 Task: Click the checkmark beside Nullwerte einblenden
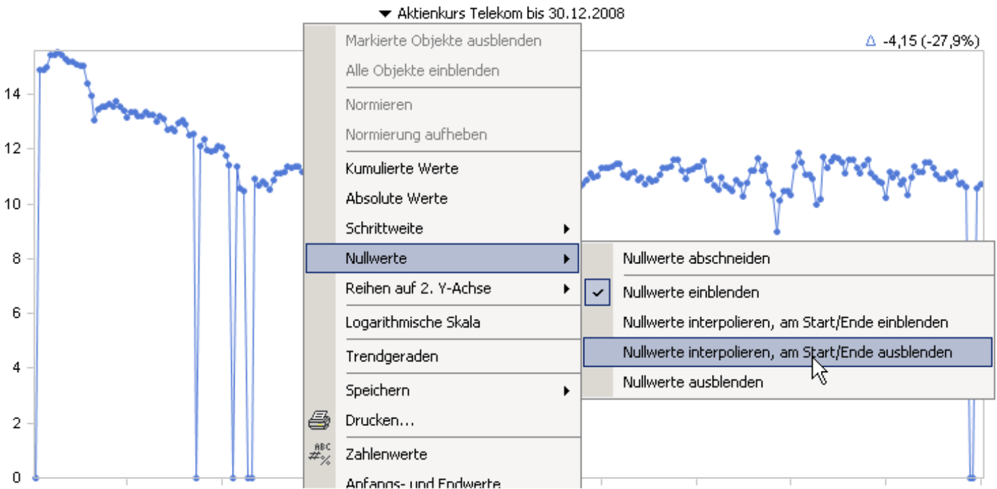coord(598,293)
